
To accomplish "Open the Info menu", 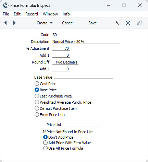I will (66, 14).
